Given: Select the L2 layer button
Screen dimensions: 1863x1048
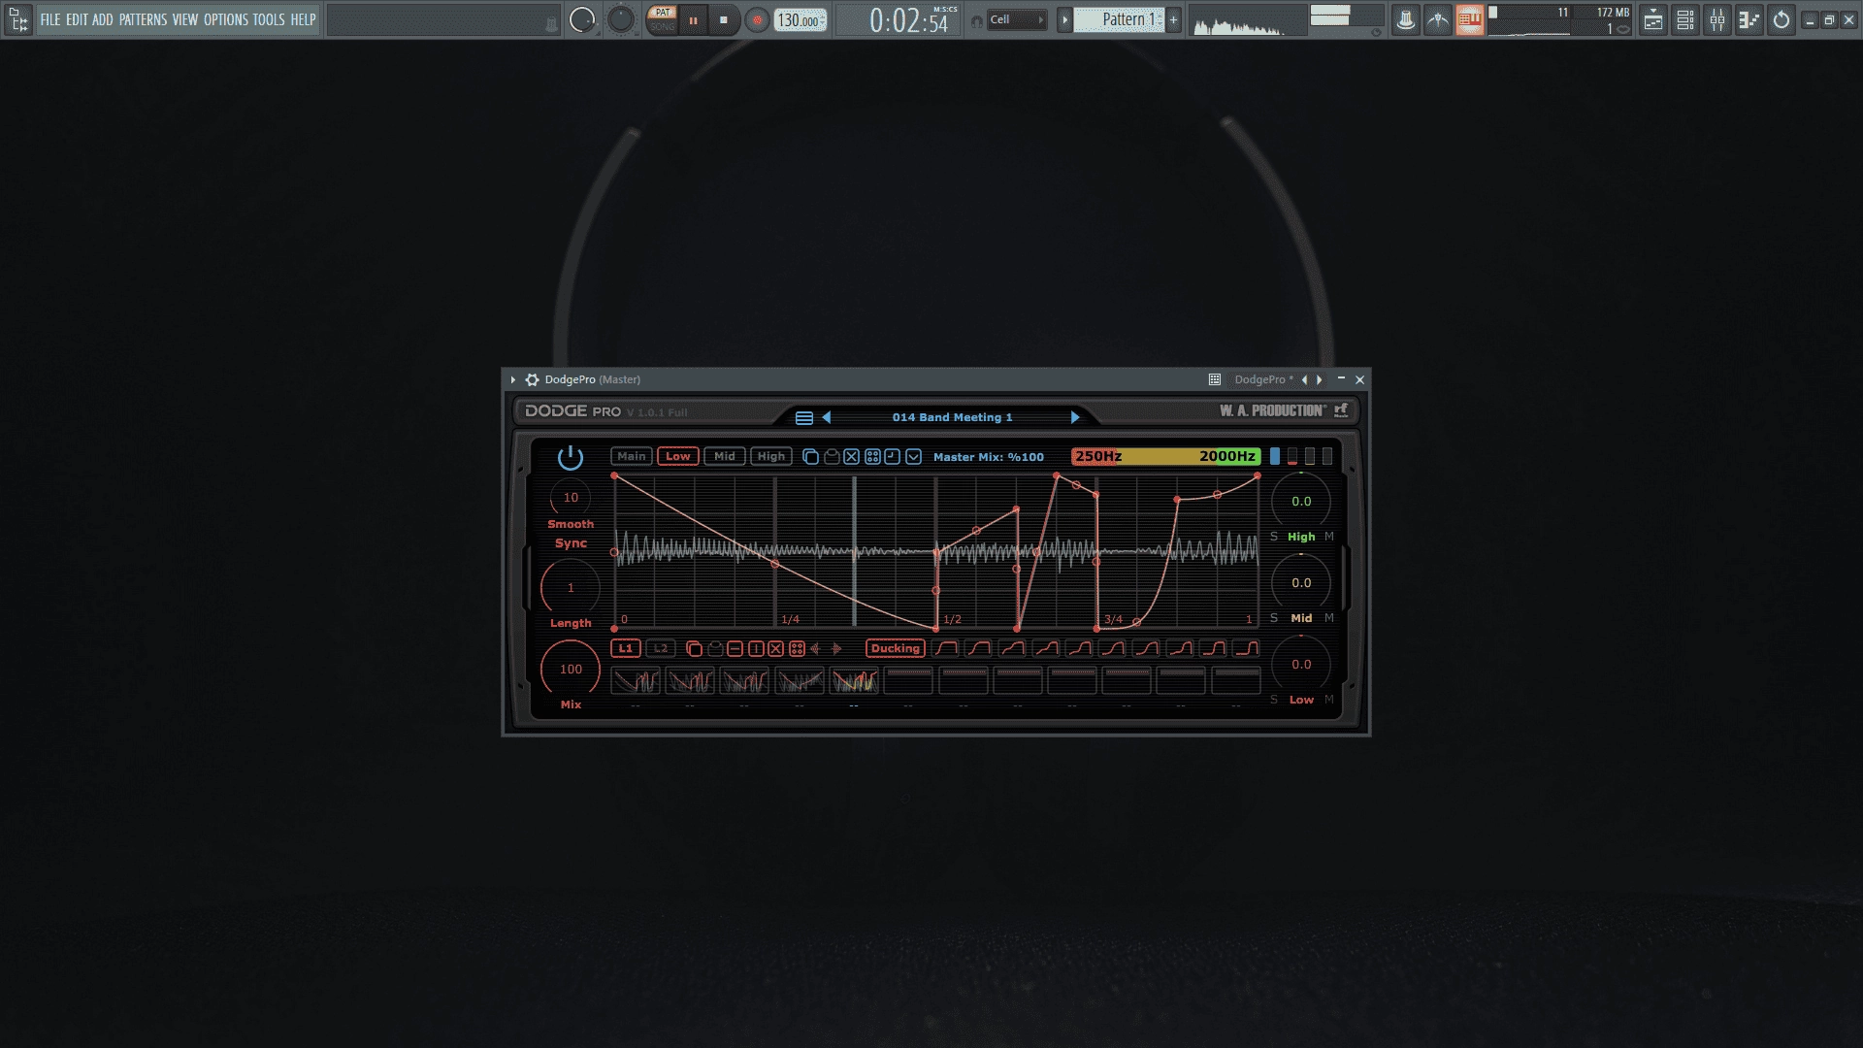Looking at the screenshot, I should (x=661, y=648).
